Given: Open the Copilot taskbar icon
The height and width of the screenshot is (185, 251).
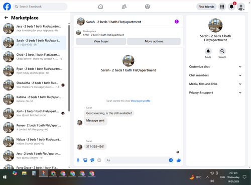Looking at the screenshot, I should pyautogui.click(x=15, y=173).
